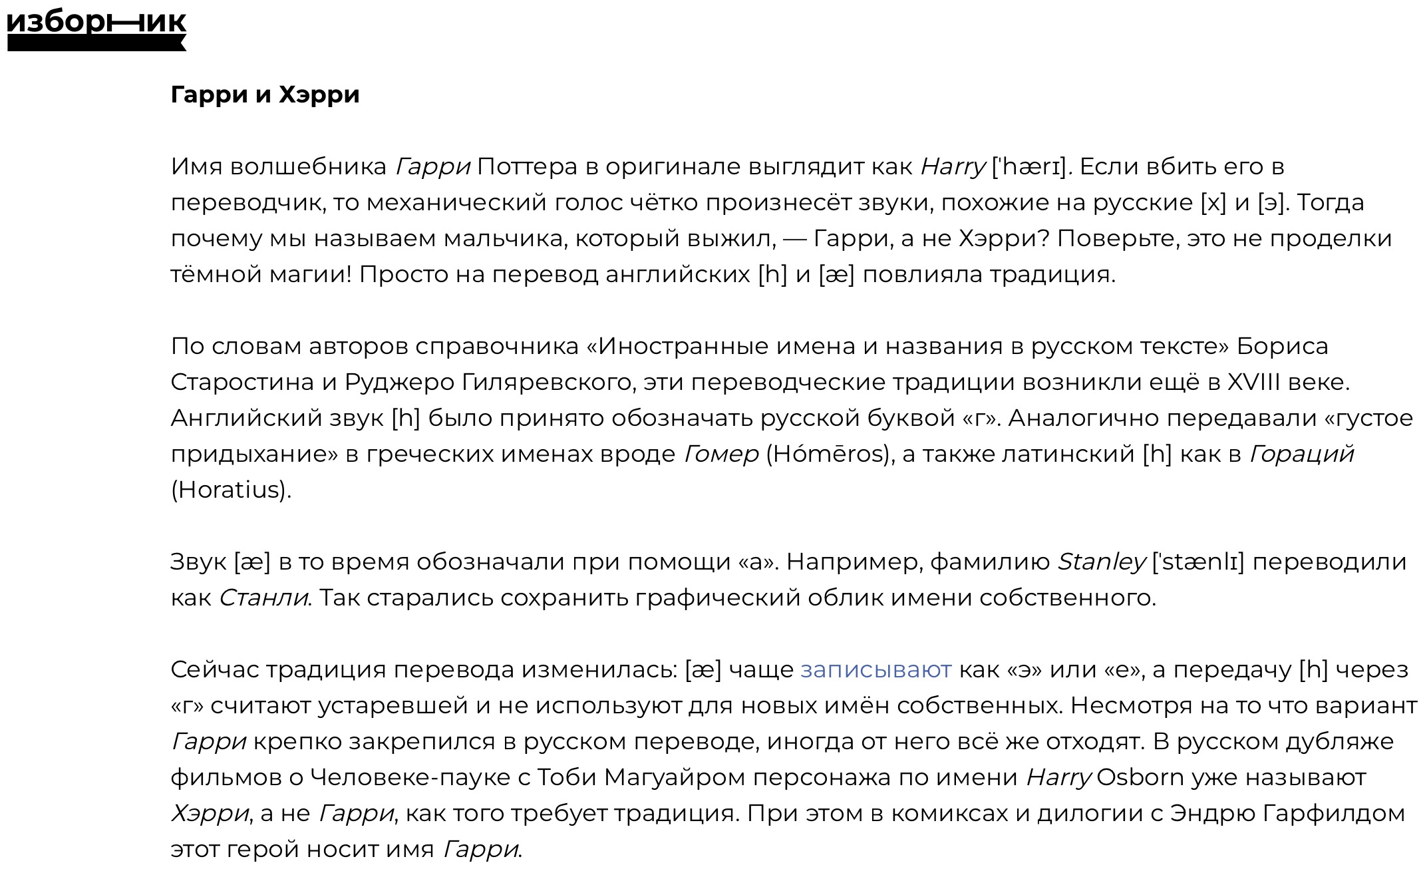The height and width of the screenshot is (873, 1425).
Task: Click the word "Поттера" in first paragraph
Action: coord(527,166)
